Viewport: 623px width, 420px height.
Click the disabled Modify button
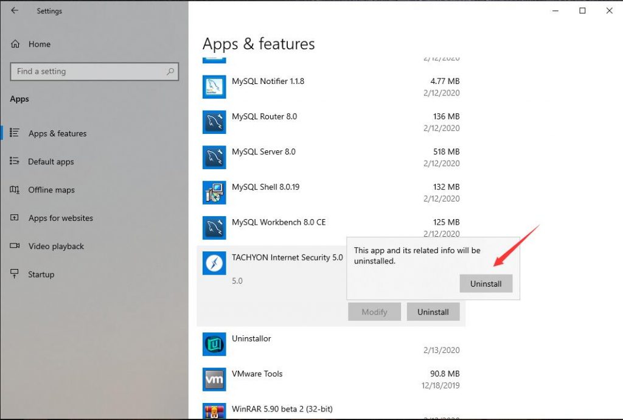point(374,312)
